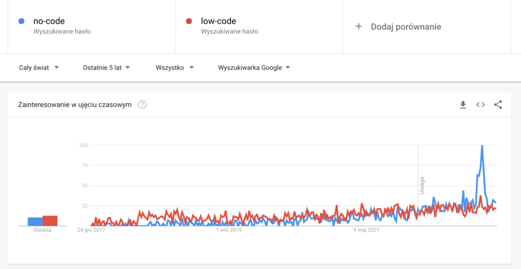The width and height of the screenshot is (521, 269).
Task: Expand the Wszystko category dropdown
Action: [175, 68]
